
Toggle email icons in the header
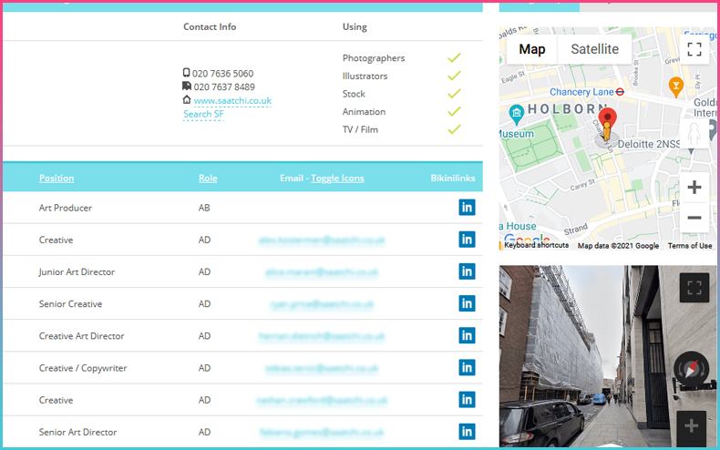pyautogui.click(x=337, y=179)
